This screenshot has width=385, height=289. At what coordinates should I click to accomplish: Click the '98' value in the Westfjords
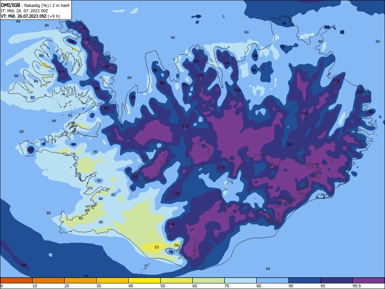[x=72, y=41]
